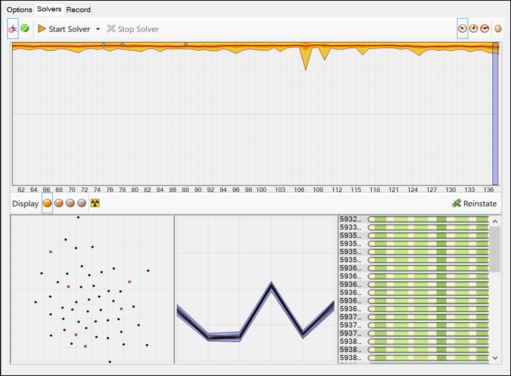Toggle the first orange Display sphere
Image resolution: width=511 pixels, height=376 pixels.
(48, 204)
